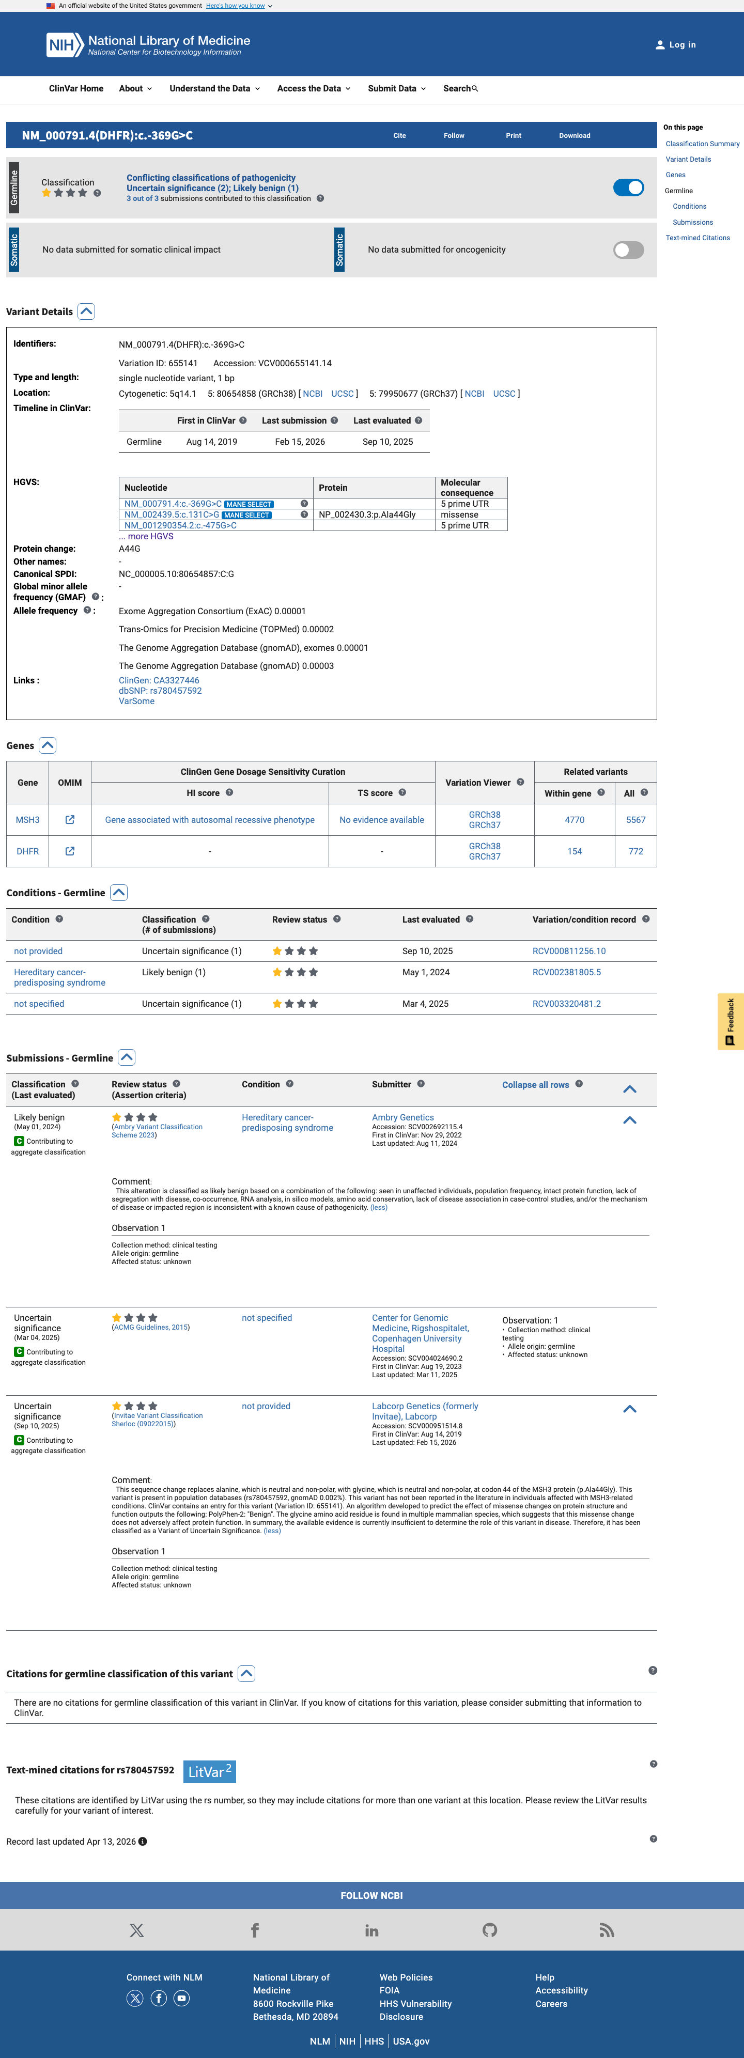Click more HGVS link
The image size is (744, 2058).
[x=146, y=537]
